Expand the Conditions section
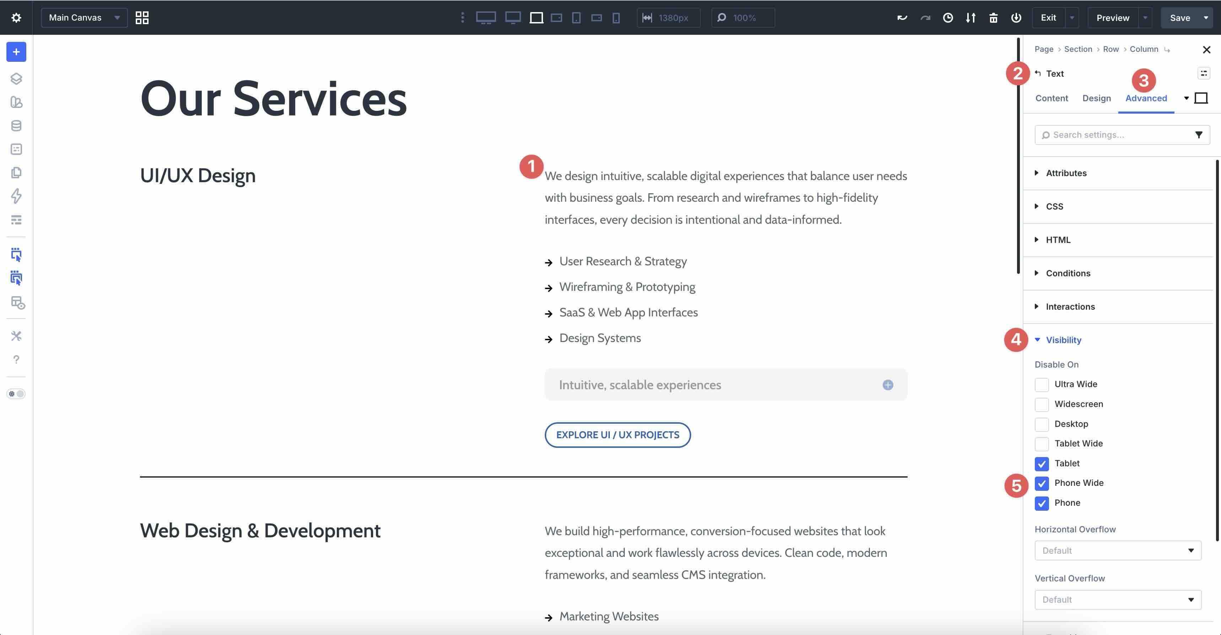The image size is (1221, 635). [1068, 273]
